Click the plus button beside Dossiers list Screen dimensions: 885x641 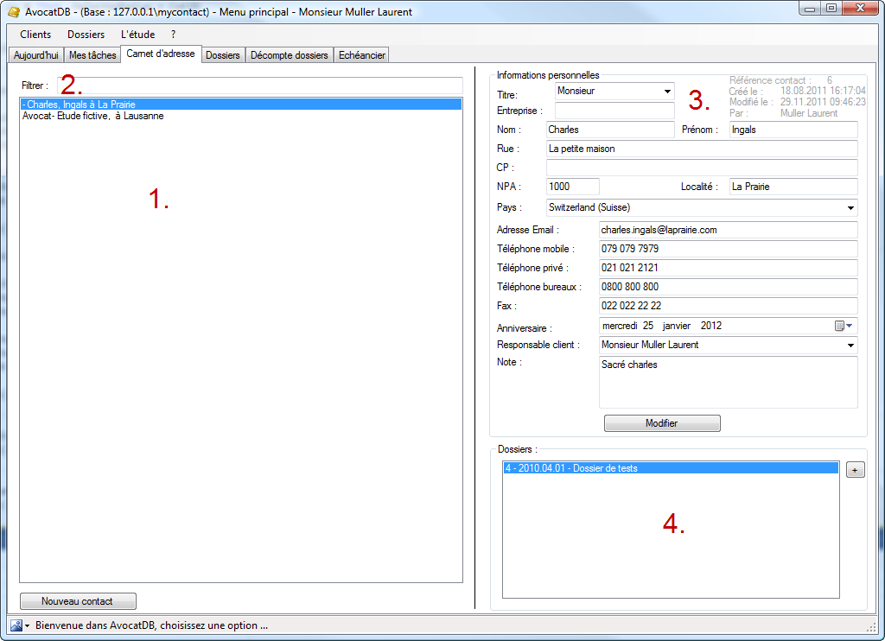(854, 470)
